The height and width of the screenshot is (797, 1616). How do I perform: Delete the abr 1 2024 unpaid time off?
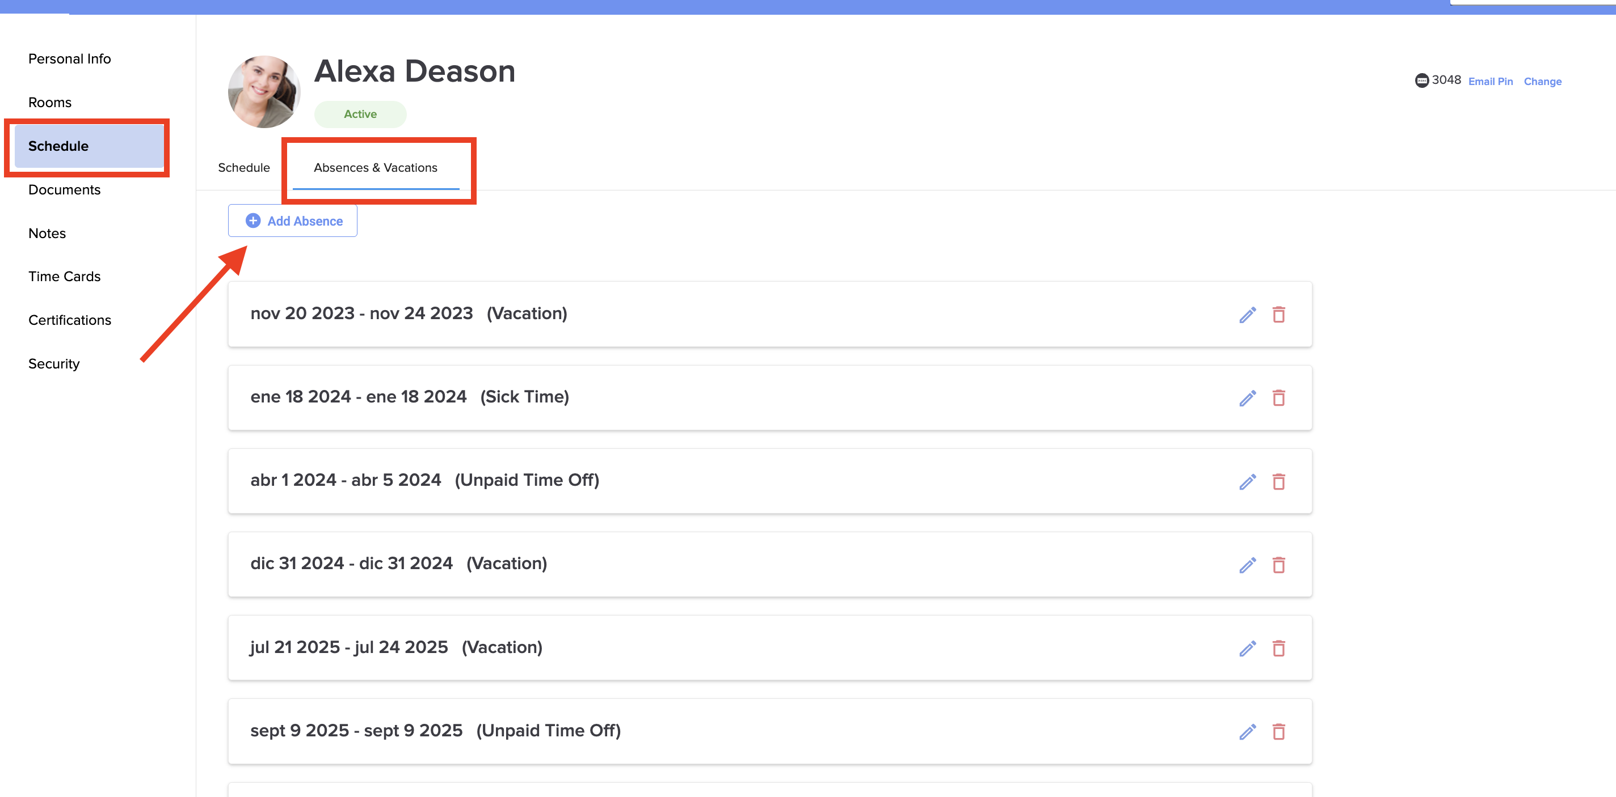pyautogui.click(x=1278, y=481)
